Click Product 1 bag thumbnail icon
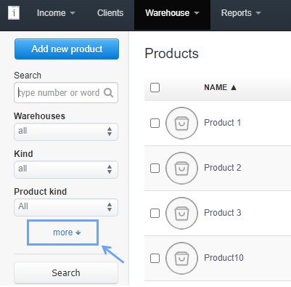The height and width of the screenshot is (287, 291). 181,123
